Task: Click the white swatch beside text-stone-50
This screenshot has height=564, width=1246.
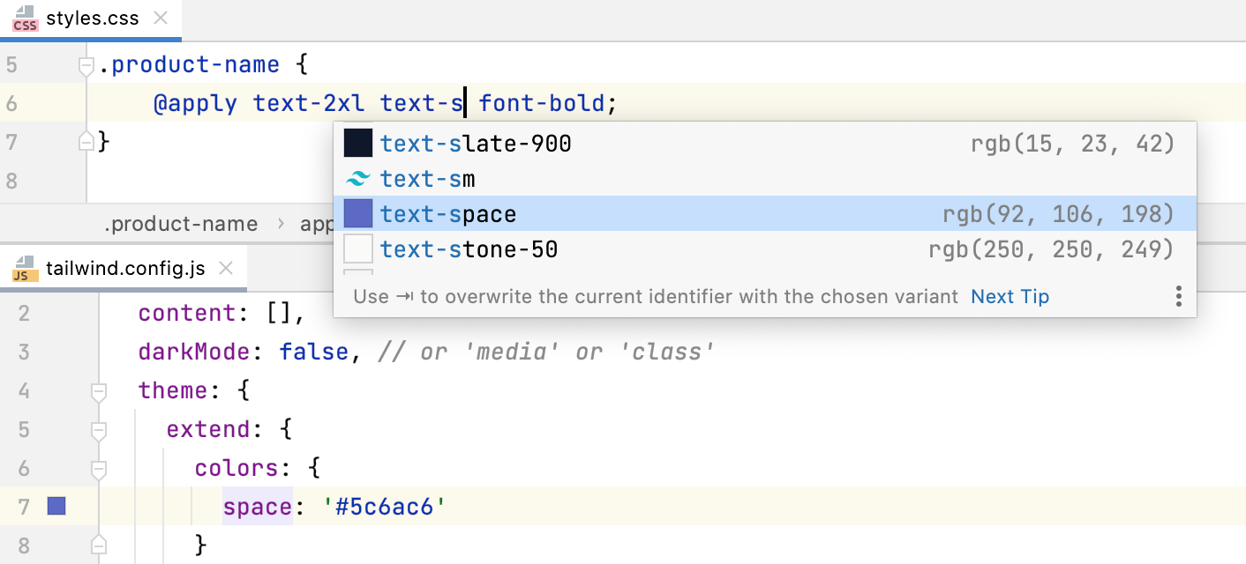Action: tap(360, 249)
